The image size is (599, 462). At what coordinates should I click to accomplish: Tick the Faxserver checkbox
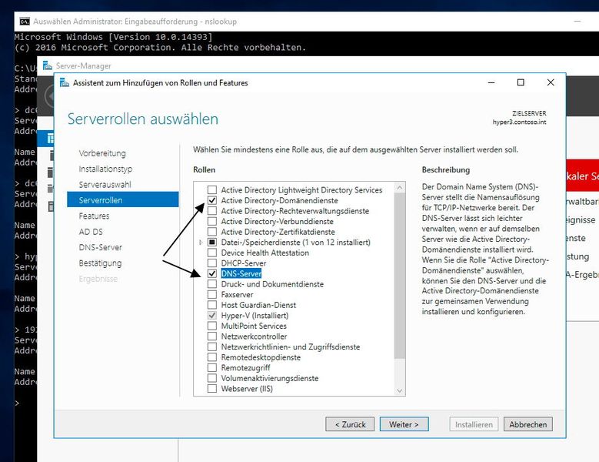[212, 294]
